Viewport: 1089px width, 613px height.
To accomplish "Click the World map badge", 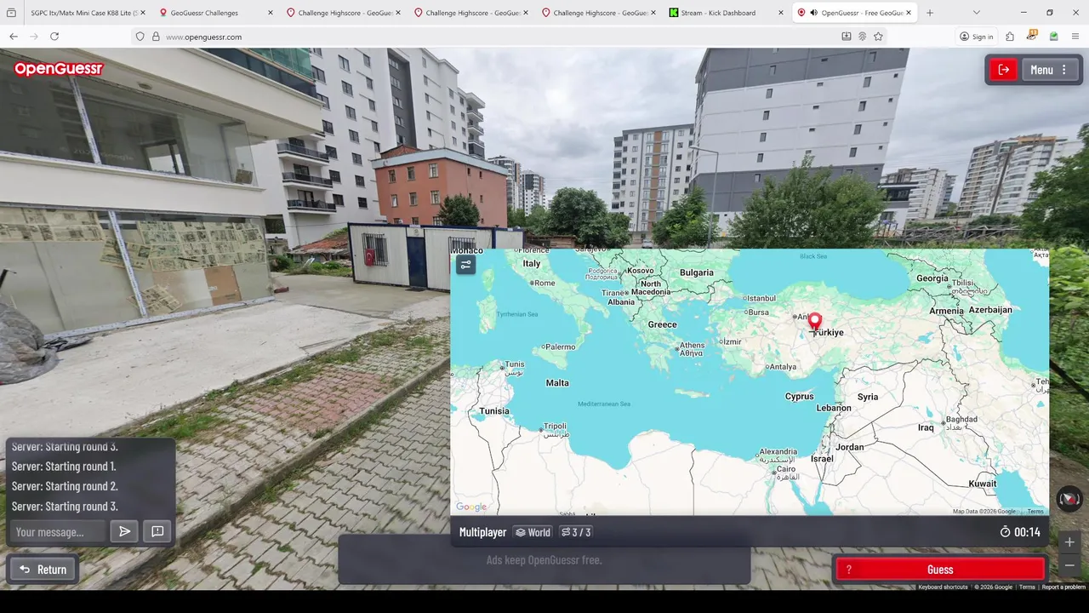I will [533, 532].
